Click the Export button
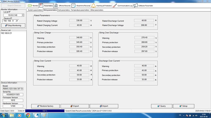The height and width of the screenshot is (118, 211). 75,106
